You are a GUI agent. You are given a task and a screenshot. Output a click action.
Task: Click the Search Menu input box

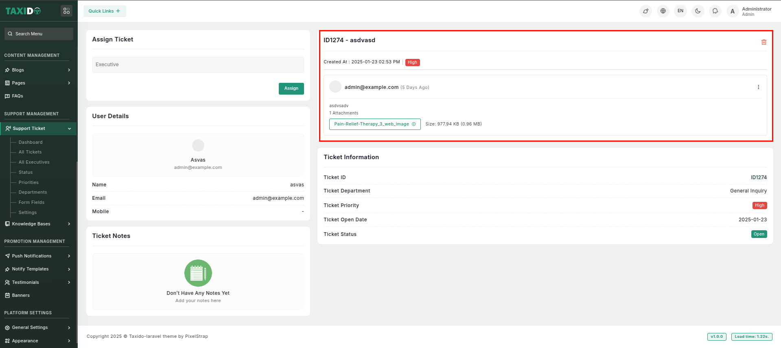(39, 34)
